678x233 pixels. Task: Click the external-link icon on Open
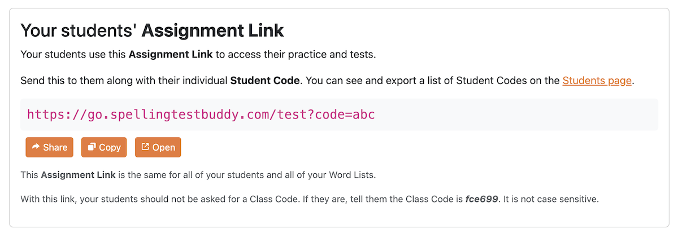coord(145,147)
